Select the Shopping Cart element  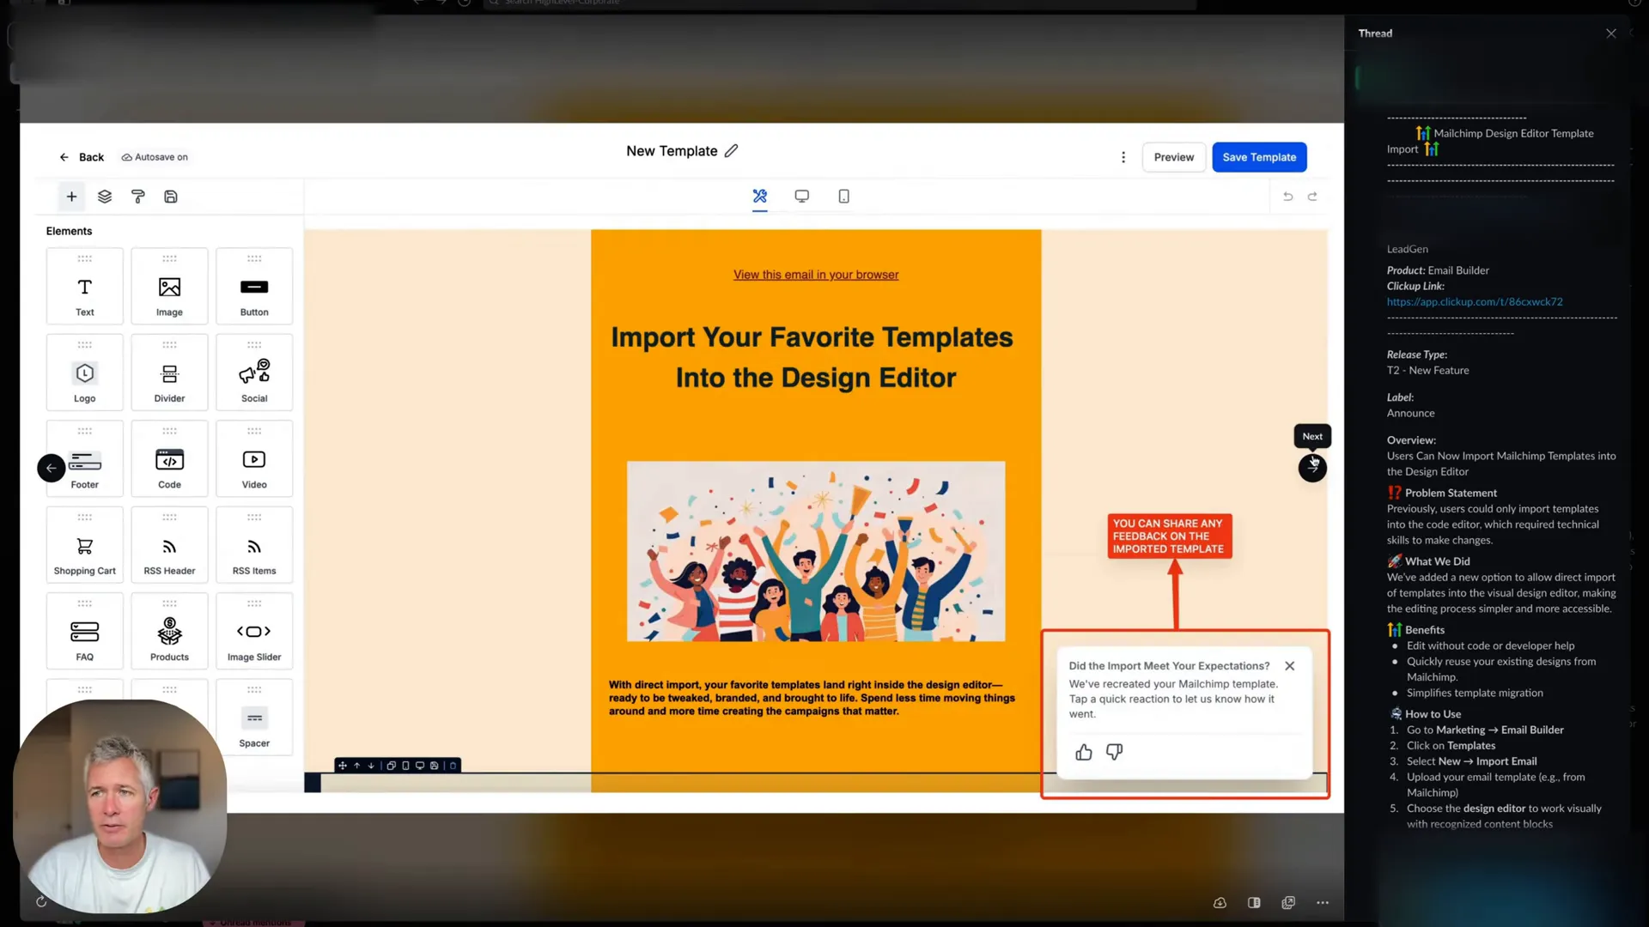pyautogui.click(x=84, y=546)
